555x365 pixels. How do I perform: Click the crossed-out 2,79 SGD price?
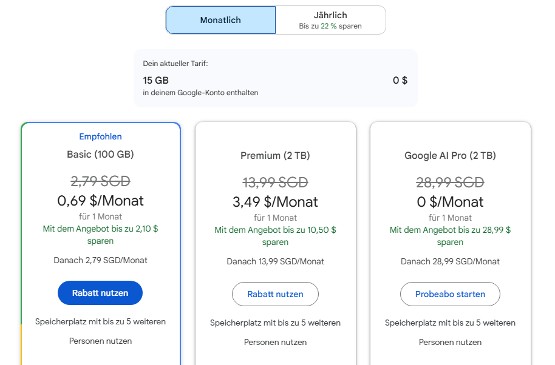pos(100,181)
